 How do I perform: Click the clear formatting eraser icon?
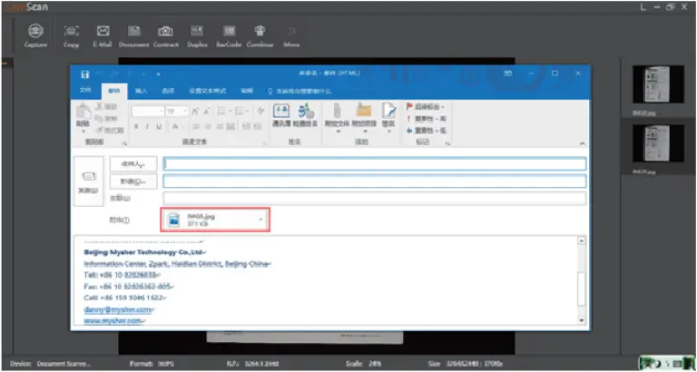[261, 112]
